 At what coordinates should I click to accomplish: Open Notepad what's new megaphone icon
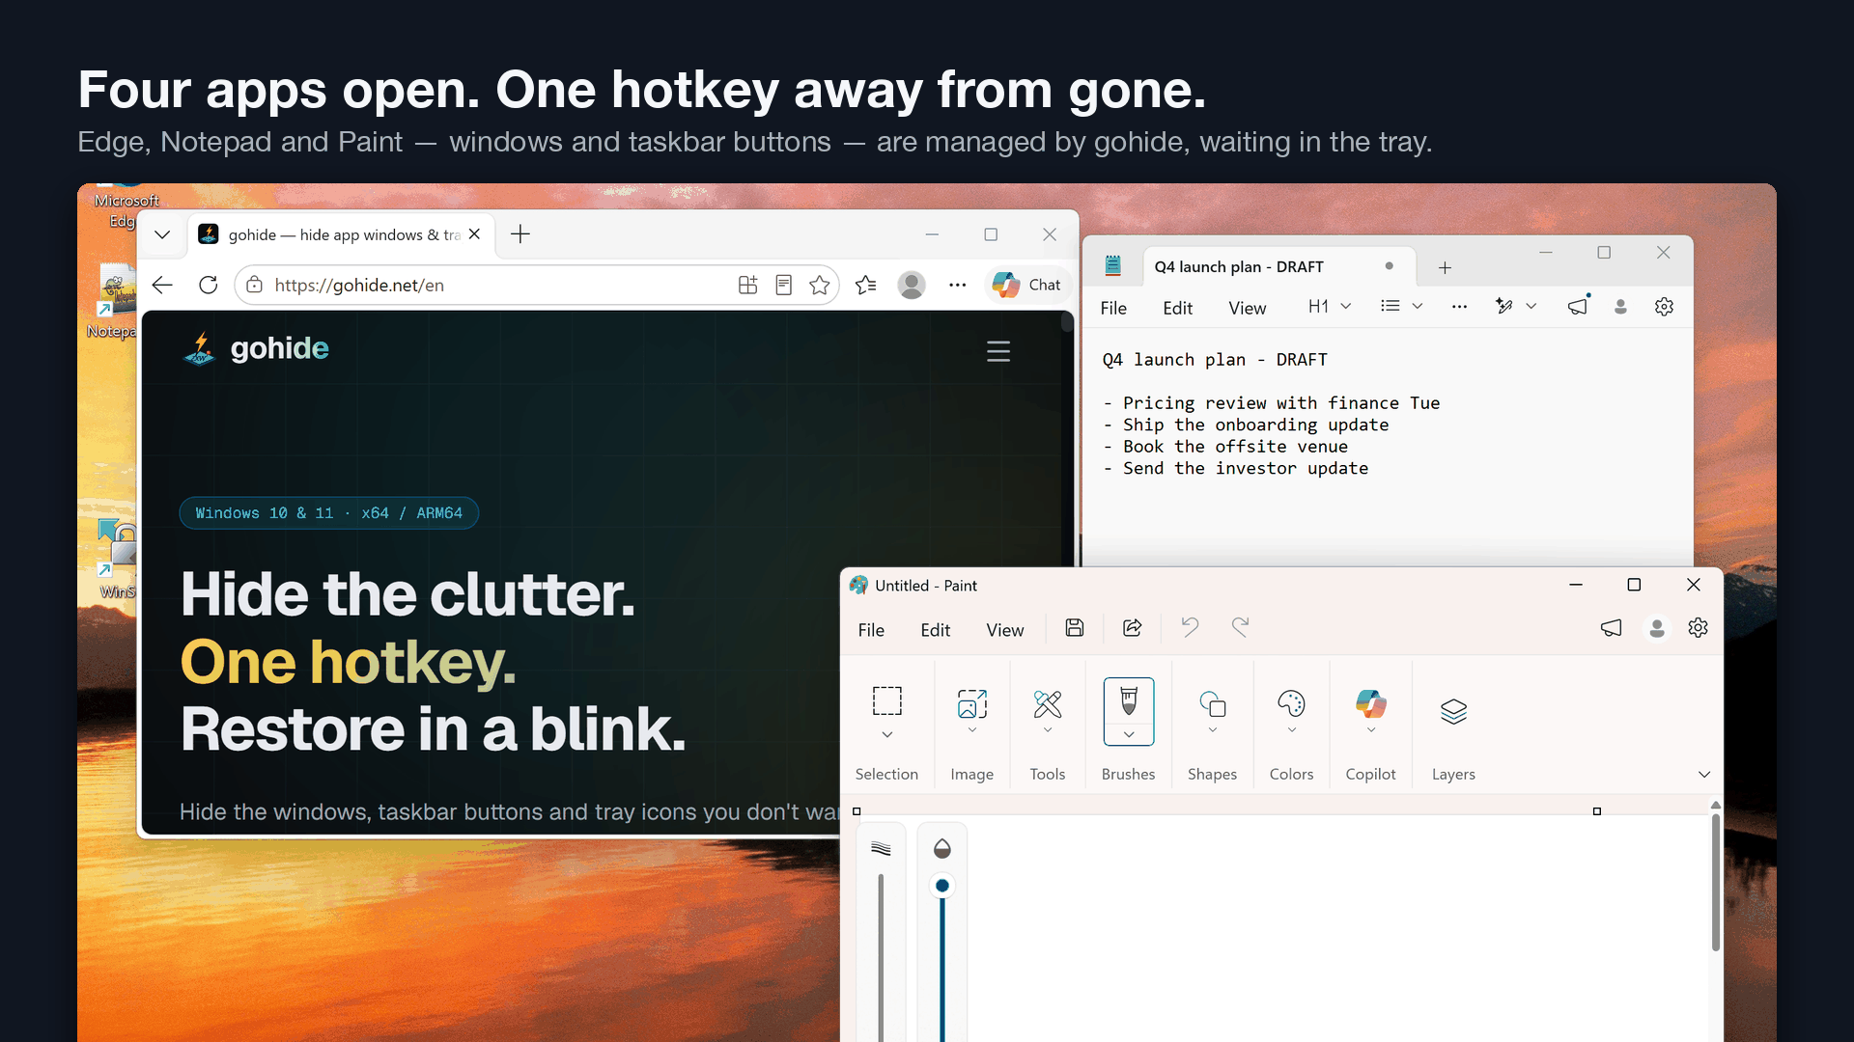tap(1578, 306)
